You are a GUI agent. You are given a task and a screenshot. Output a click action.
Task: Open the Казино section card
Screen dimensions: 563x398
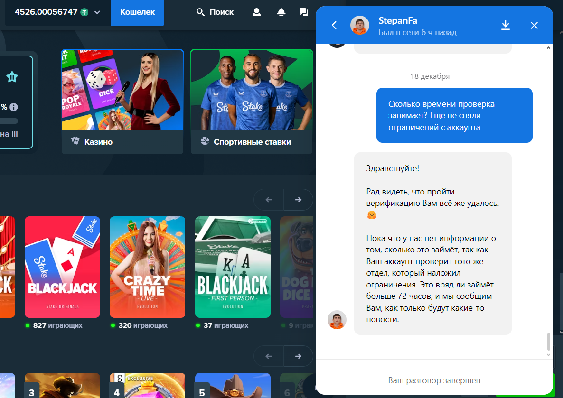tap(122, 102)
